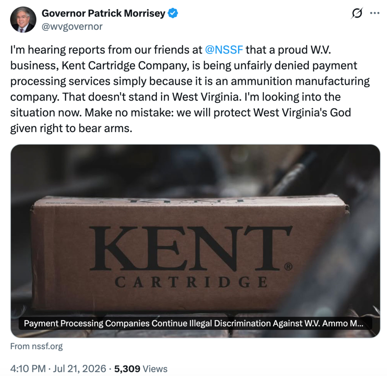Image resolution: width=387 pixels, height=376 pixels.
Task: Click the blue verified checkmark badge
Action: [x=173, y=13]
